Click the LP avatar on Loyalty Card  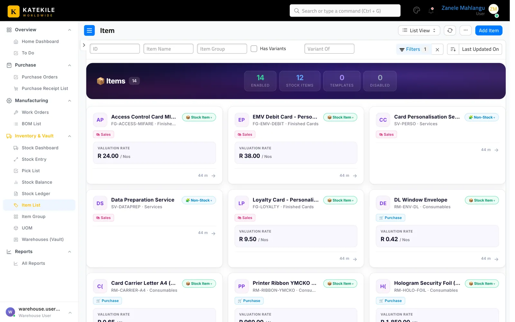[x=241, y=203]
